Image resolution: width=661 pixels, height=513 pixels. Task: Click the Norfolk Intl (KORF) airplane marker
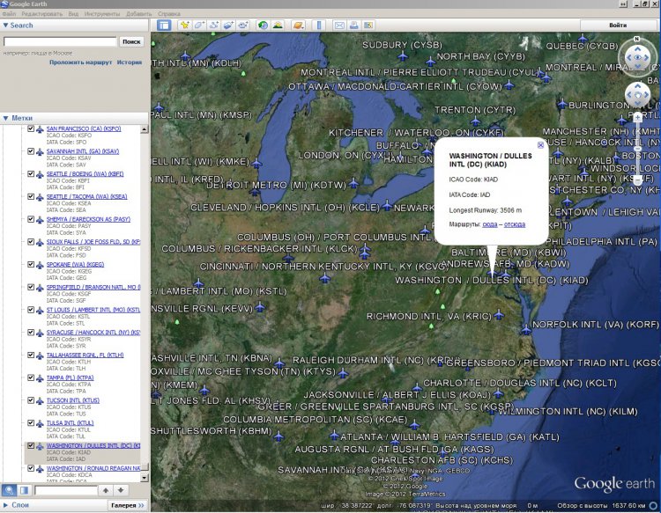point(525,329)
